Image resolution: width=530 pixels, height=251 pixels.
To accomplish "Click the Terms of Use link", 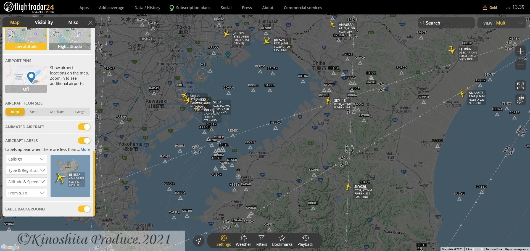I will tap(494, 249).
